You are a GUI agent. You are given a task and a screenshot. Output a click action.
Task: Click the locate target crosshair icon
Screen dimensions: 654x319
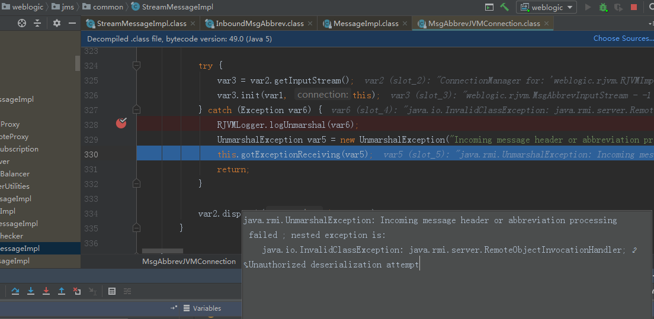point(22,23)
